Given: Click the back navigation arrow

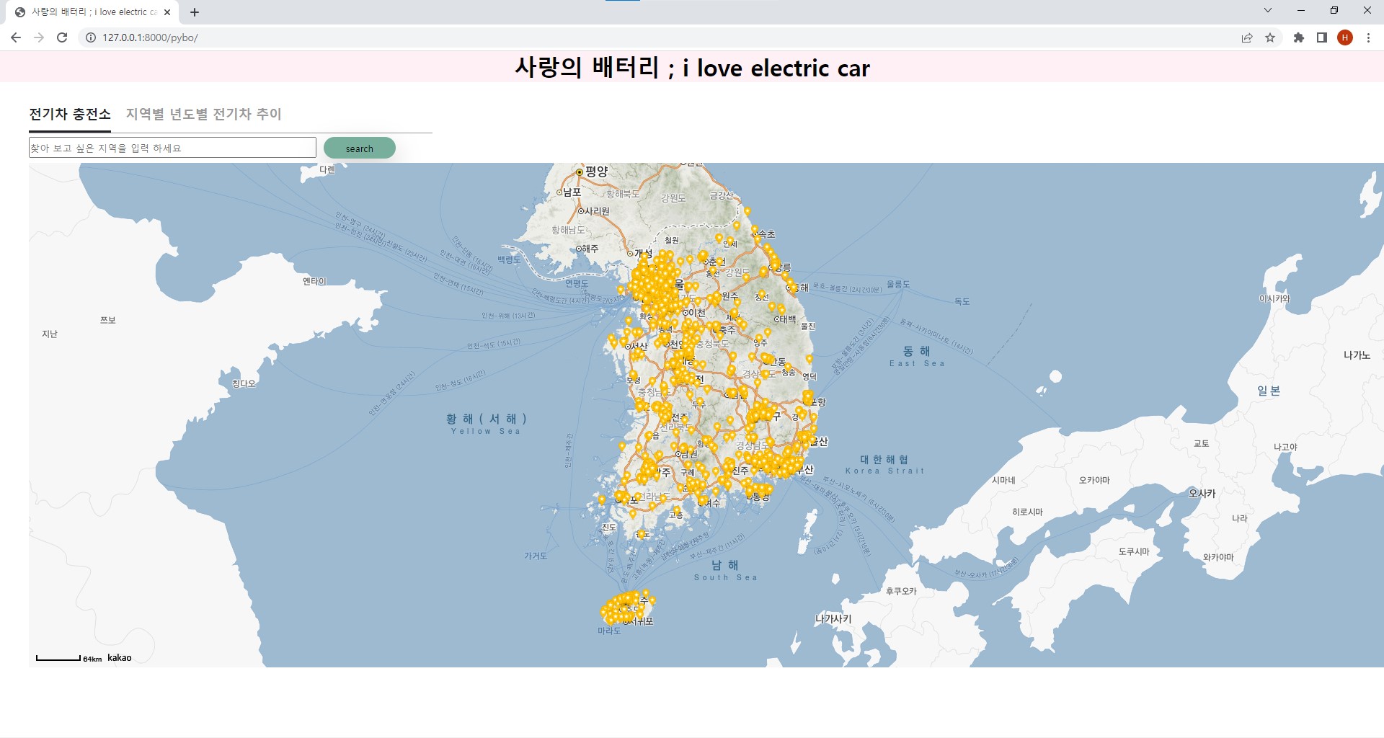Looking at the screenshot, I should [x=16, y=37].
